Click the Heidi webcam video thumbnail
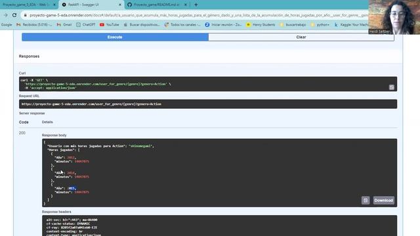The height and width of the screenshot is (236, 420). 394,17
